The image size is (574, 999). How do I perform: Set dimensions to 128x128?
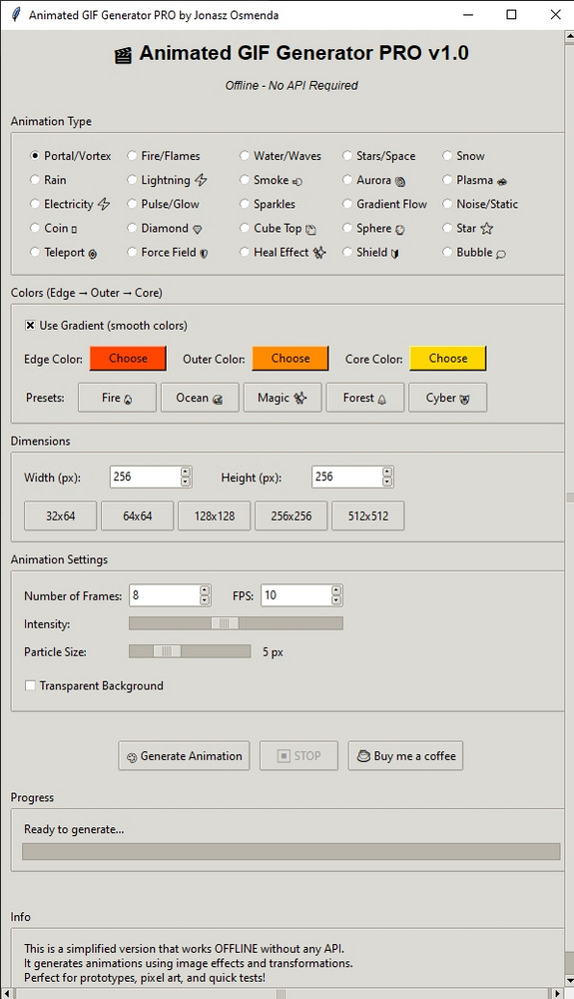click(215, 516)
